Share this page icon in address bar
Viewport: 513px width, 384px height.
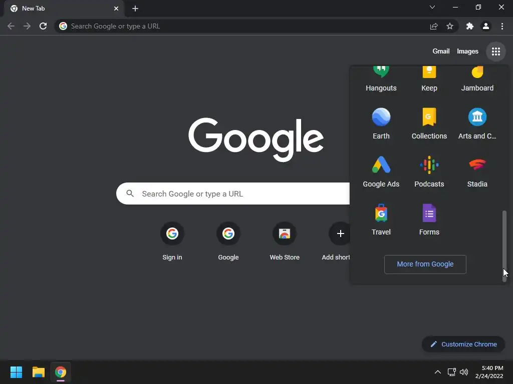(433, 26)
